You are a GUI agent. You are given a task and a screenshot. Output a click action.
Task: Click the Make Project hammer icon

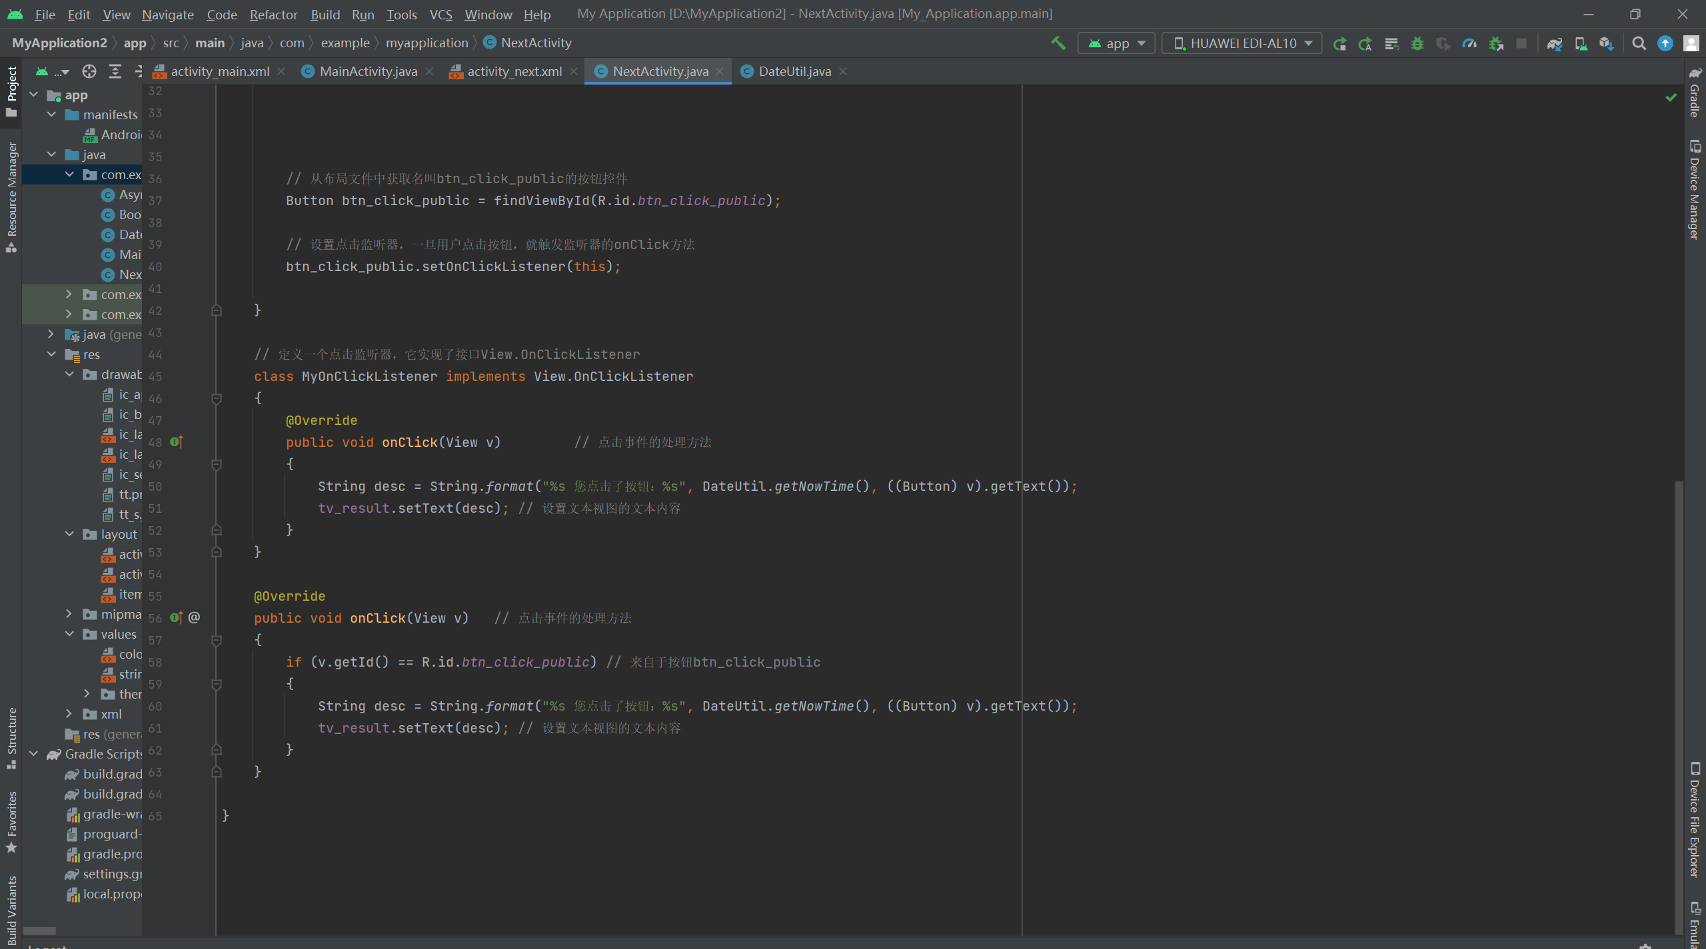point(1058,43)
